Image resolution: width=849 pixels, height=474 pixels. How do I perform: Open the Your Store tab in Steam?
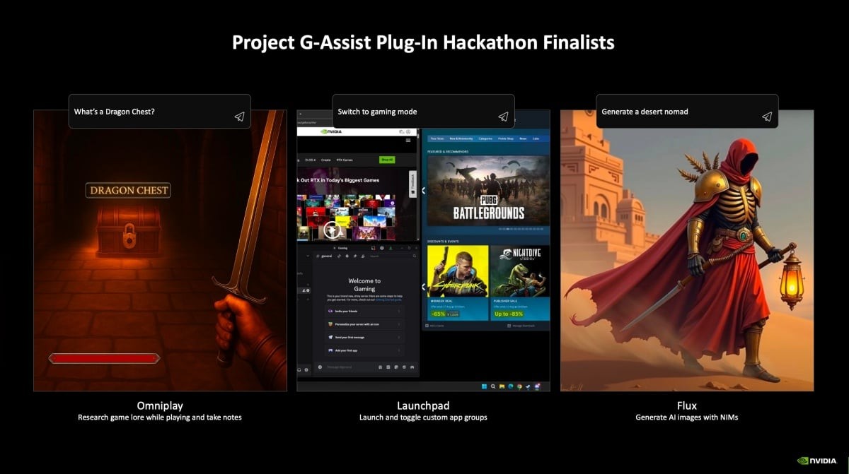pyautogui.click(x=437, y=138)
